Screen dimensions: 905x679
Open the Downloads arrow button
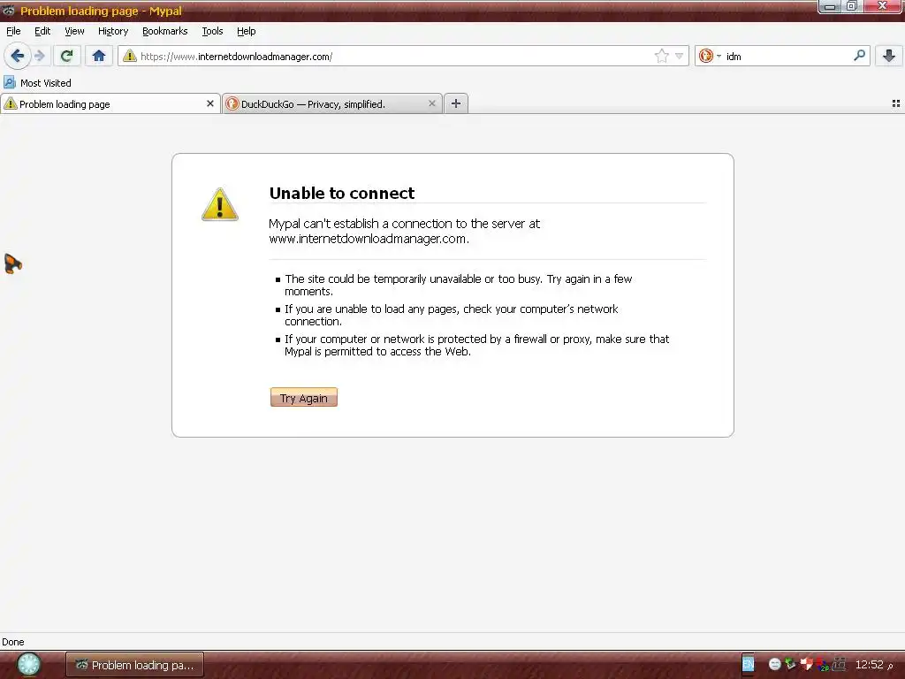[x=889, y=56]
